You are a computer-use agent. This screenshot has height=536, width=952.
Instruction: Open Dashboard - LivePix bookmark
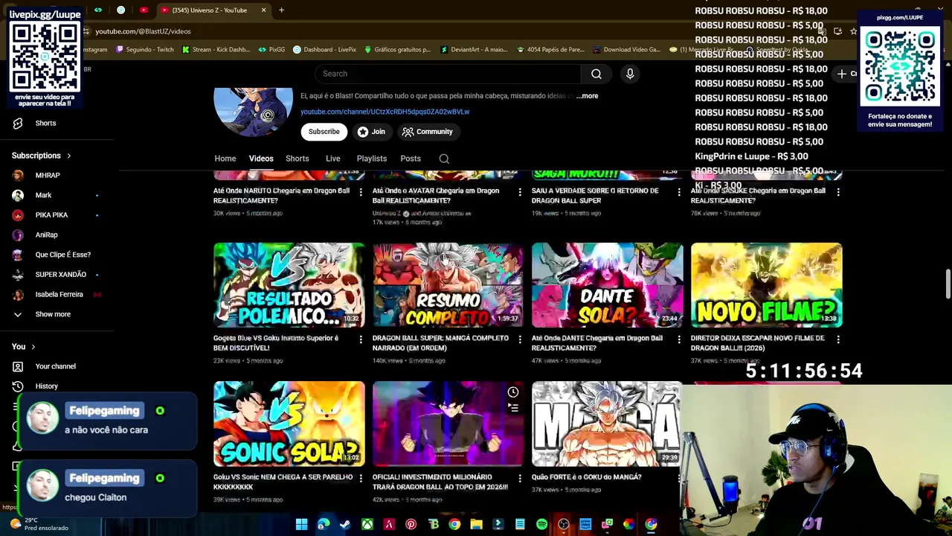pyautogui.click(x=325, y=50)
